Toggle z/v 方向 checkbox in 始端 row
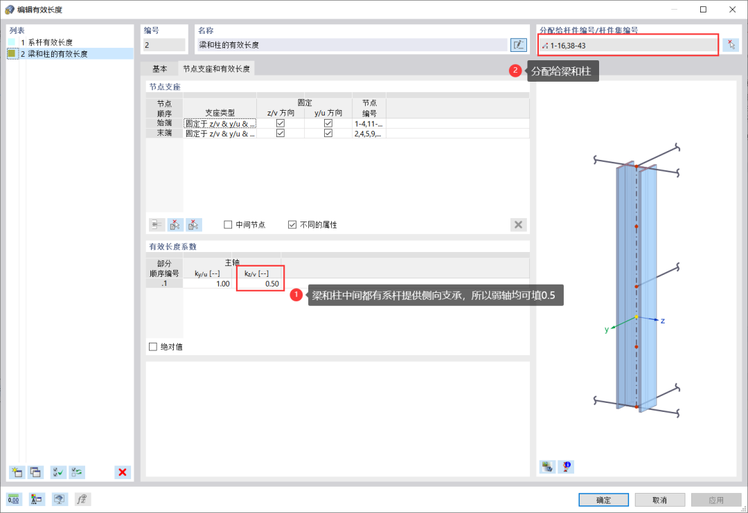The image size is (748, 513). 280,123
